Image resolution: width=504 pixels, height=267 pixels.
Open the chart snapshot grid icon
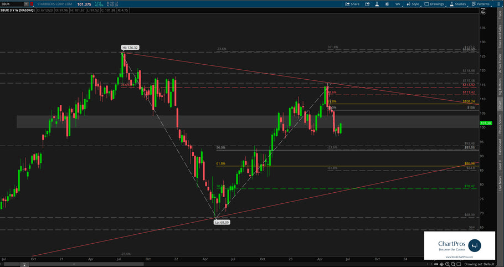coord(367,4)
